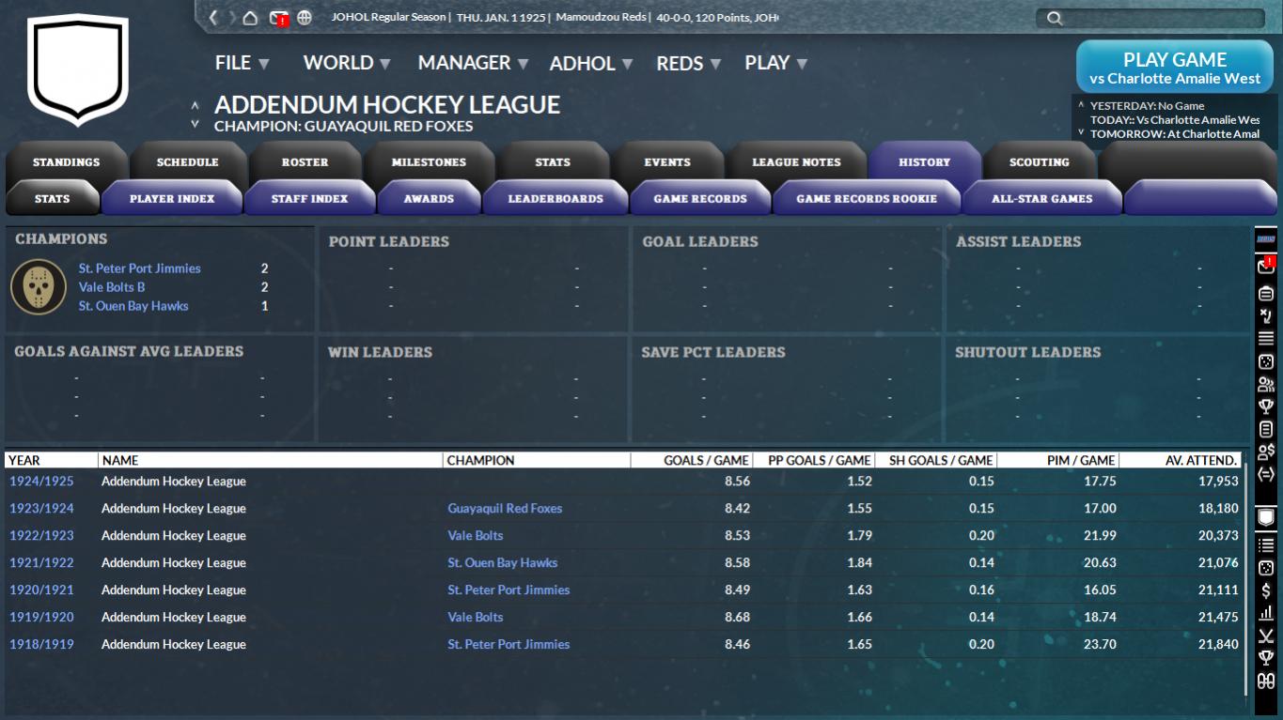Open the home screen icon
This screenshot has height=720, width=1283.
[250, 18]
